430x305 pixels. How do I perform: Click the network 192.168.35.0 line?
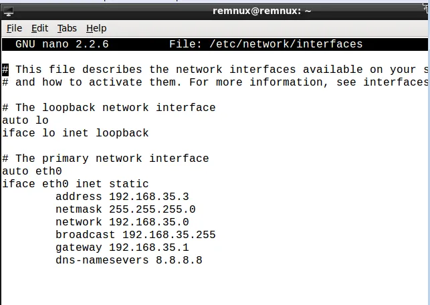pyautogui.click(x=122, y=222)
